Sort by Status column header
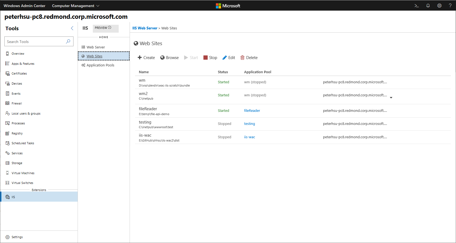Screen dimensions: 456x243 point(223,72)
